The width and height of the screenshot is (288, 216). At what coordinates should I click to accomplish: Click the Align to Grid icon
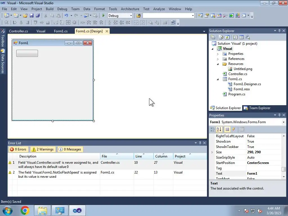[x=6, y=22]
